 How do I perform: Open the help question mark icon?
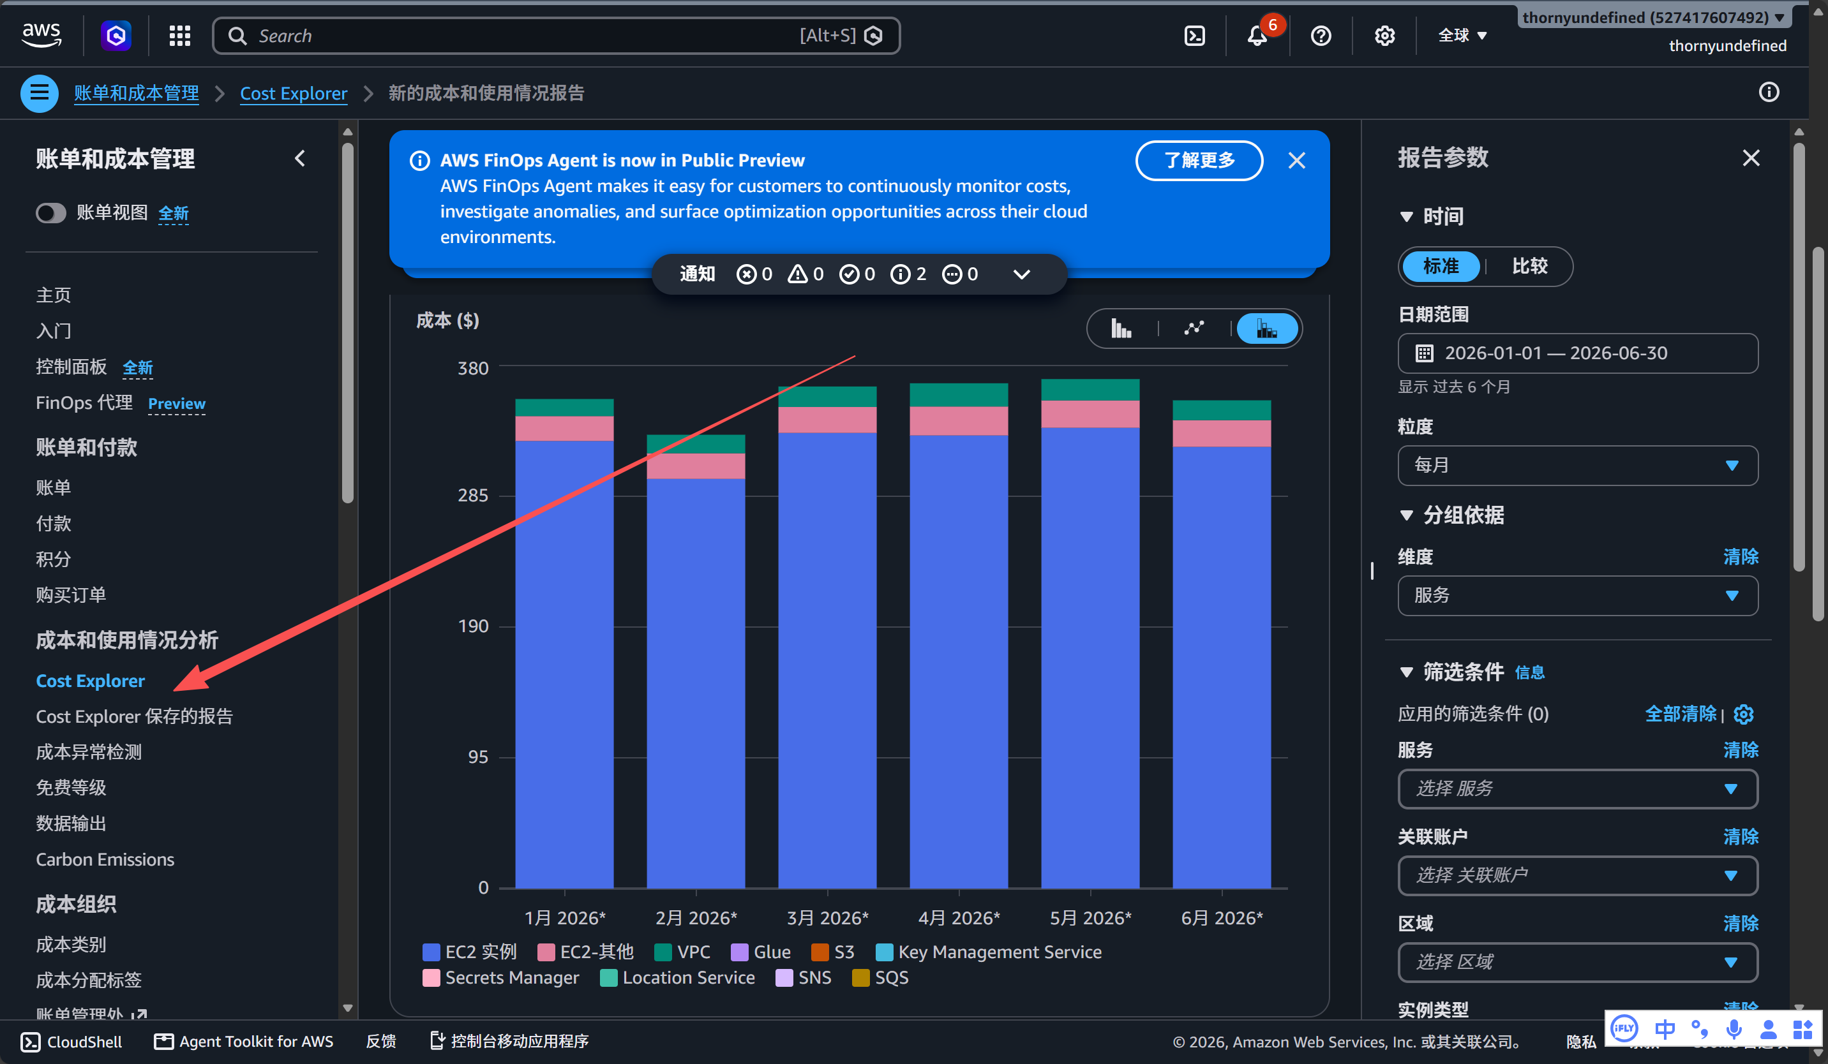(x=1321, y=36)
